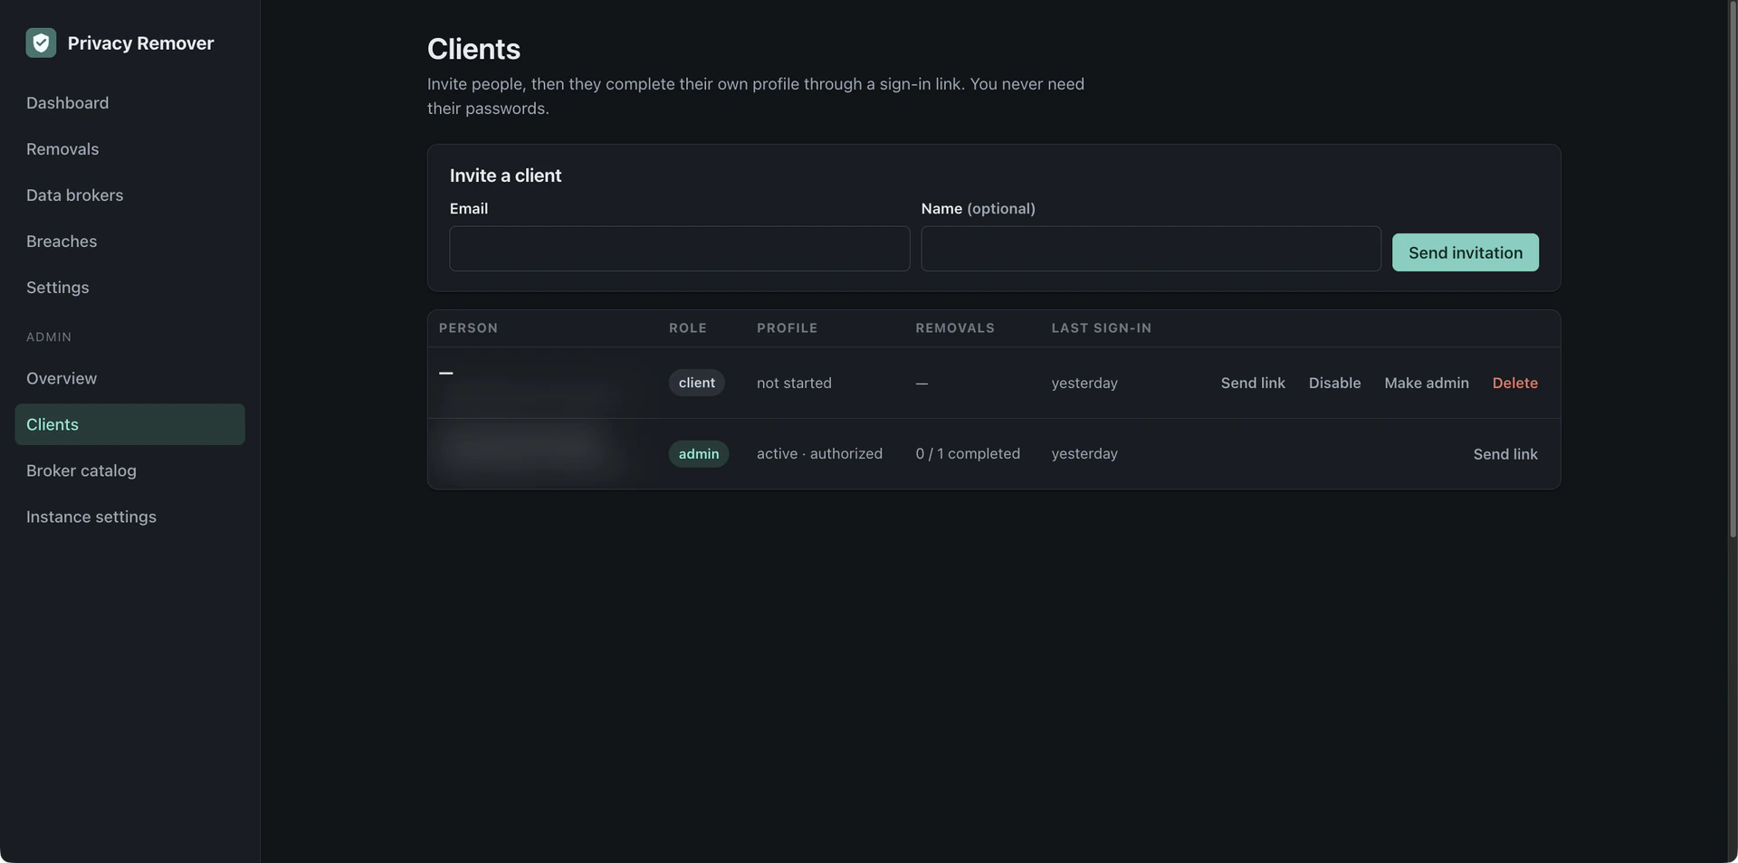Open Settings from the sidebar
This screenshot has width=1738, height=863.
click(x=57, y=288)
